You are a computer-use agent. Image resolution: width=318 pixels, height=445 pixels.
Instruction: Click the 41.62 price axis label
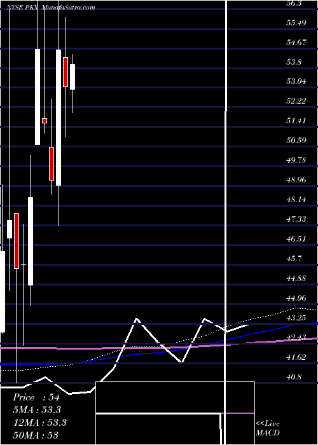pos(296,357)
